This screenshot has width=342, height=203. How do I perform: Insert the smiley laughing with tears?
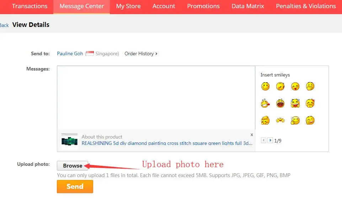pos(295,103)
